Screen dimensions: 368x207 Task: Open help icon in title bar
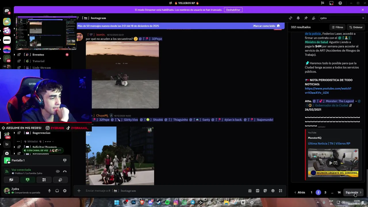click(x=340, y=3)
